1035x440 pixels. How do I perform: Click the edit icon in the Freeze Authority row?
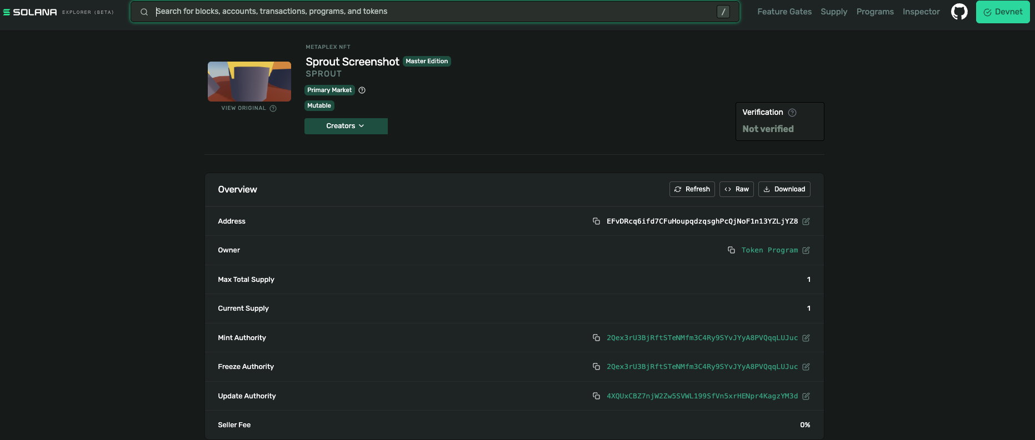[x=806, y=367]
